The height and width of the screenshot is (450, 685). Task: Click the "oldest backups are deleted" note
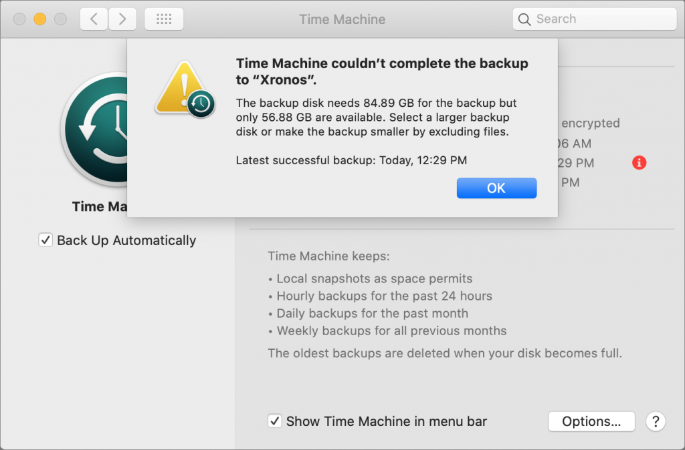coord(445,353)
